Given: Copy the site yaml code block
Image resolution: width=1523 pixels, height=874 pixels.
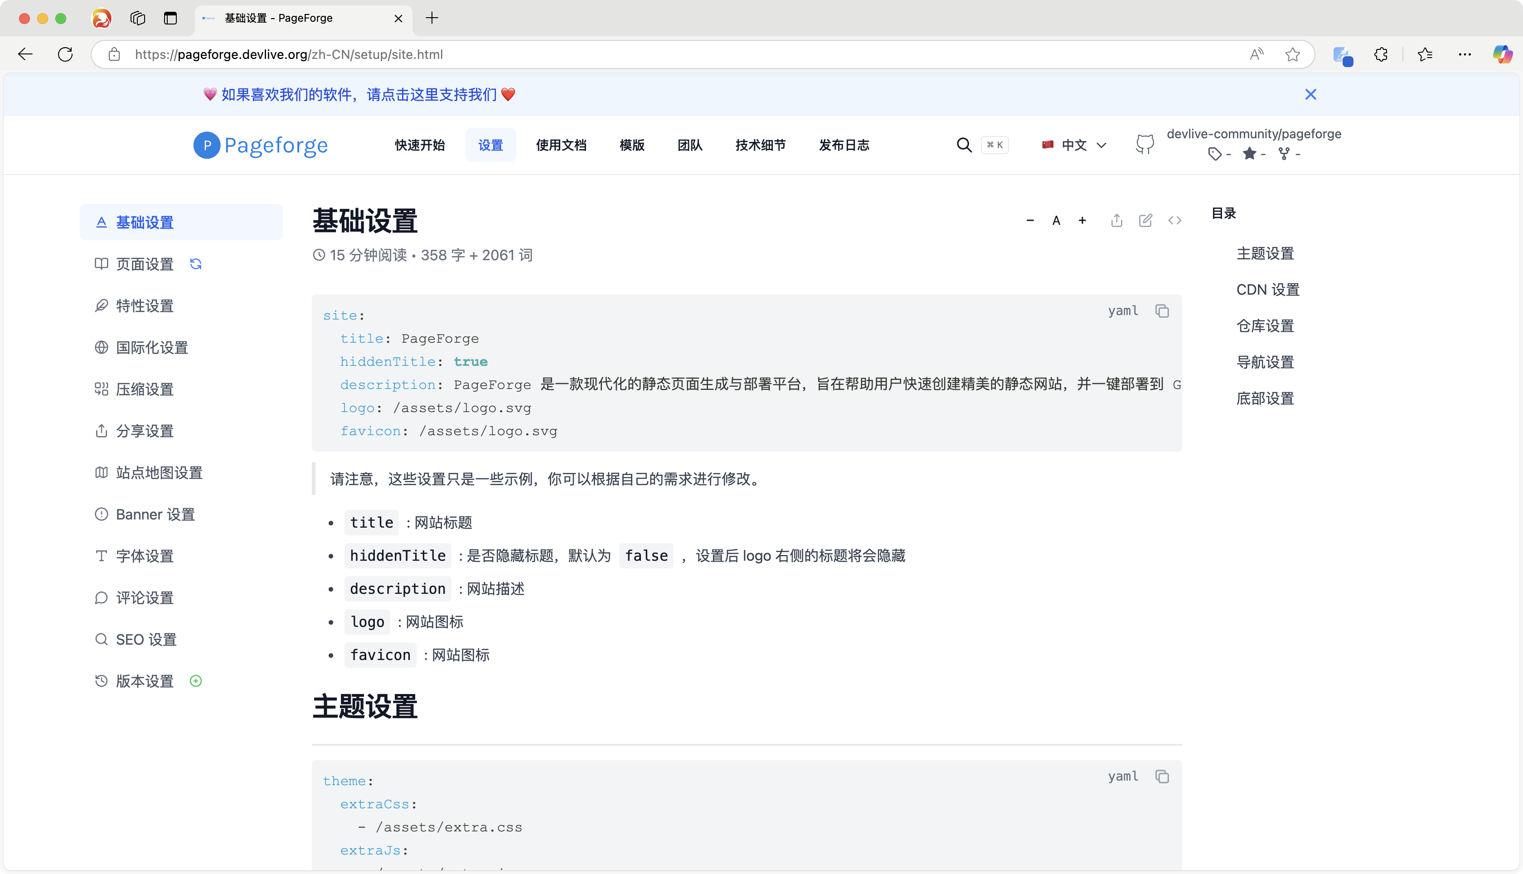Looking at the screenshot, I should [x=1162, y=311].
